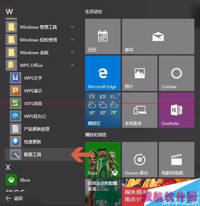Open 邮件 mail tile
Image resolution: width=200 pixels, height=206 pixels.
pos(158,36)
